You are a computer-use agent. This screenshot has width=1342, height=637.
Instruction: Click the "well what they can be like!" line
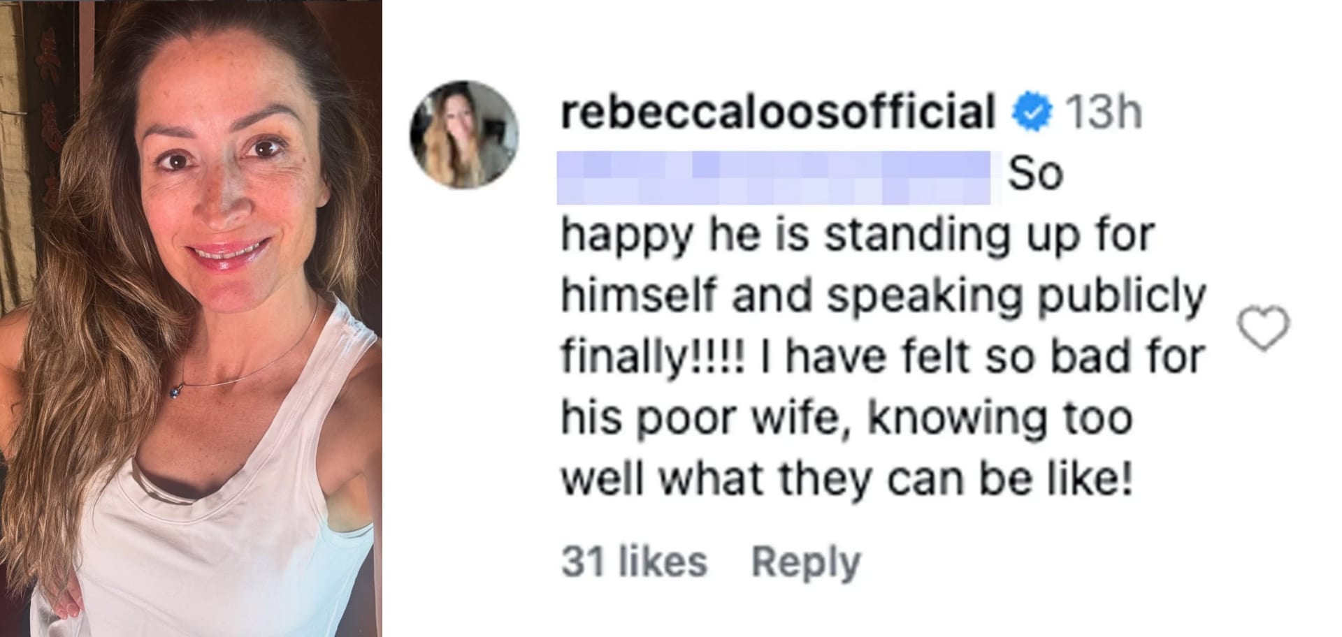[x=846, y=479]
